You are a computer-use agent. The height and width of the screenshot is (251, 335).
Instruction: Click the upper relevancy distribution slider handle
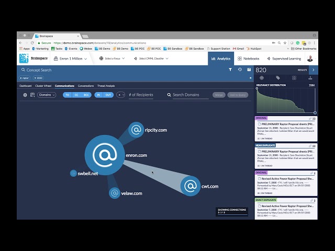pyautogui.click(x=257, y=88)
